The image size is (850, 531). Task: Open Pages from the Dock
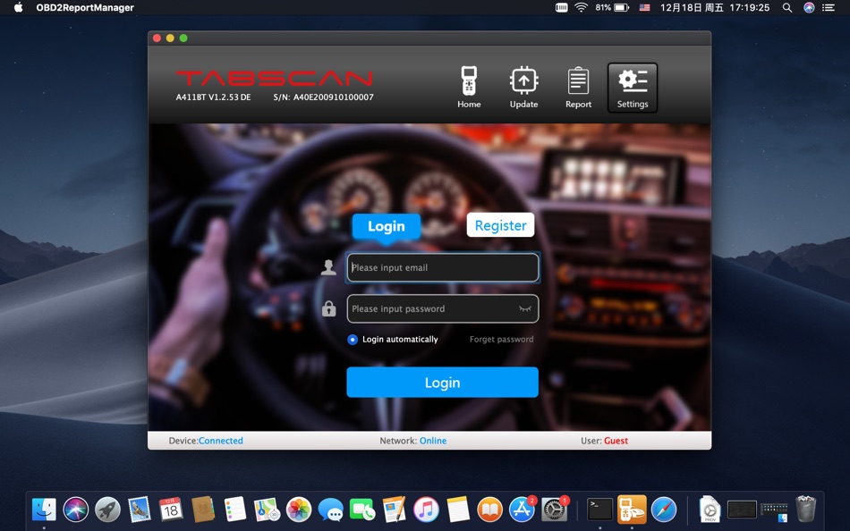pos(394,510)
